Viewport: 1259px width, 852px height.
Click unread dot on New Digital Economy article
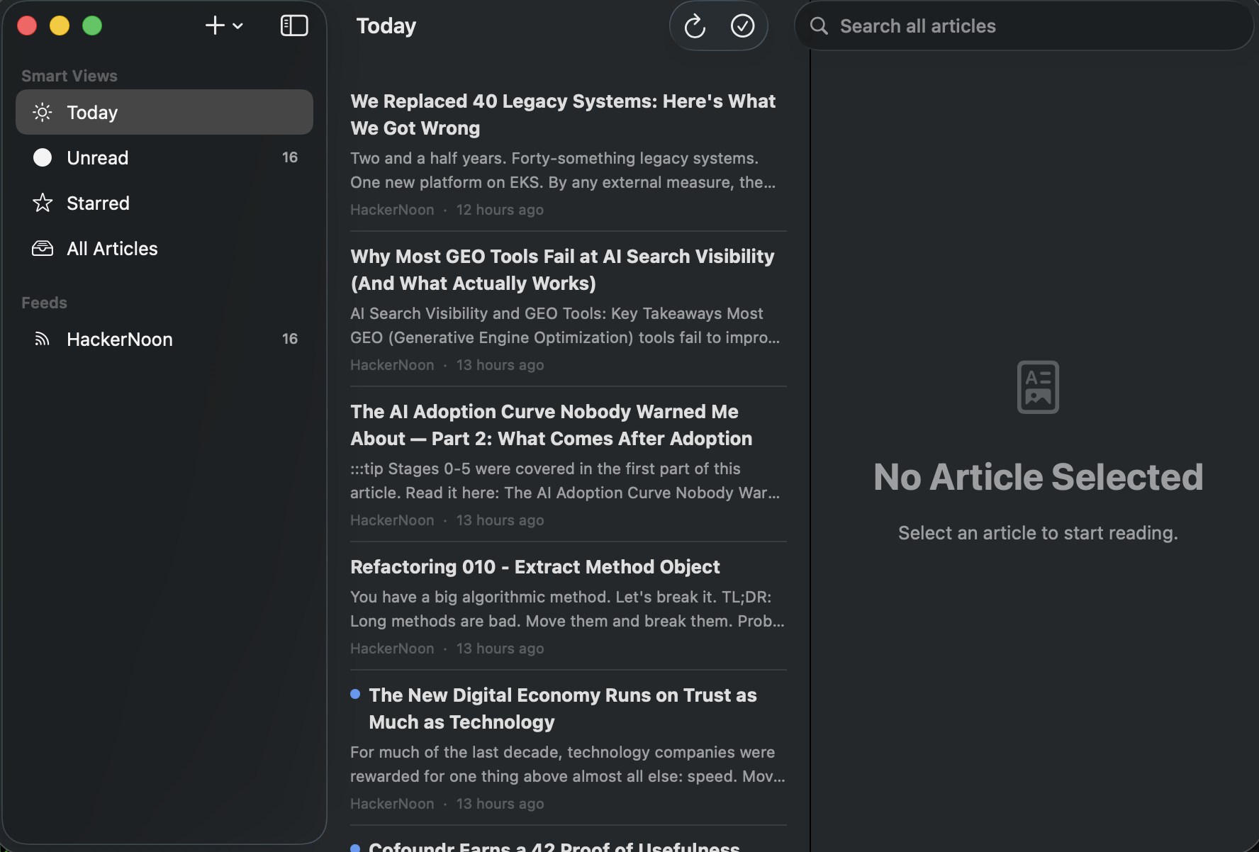pyautogui.click(x=355, y=694)
